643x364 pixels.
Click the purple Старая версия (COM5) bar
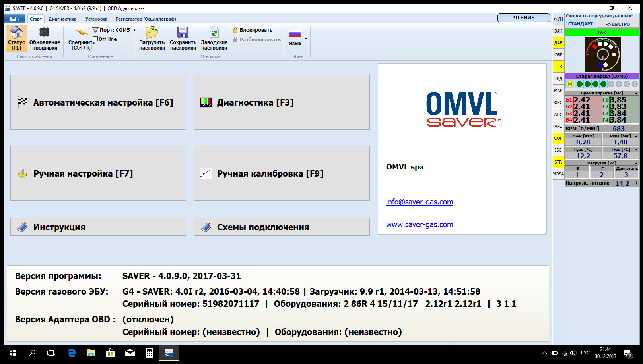(602, 76)
